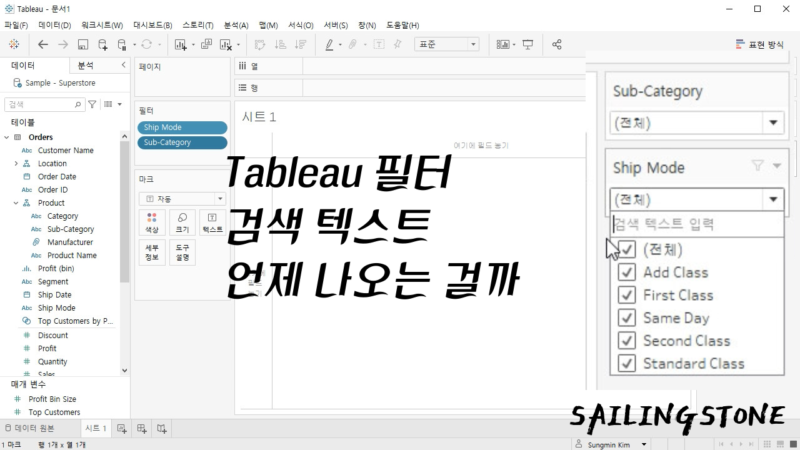800x450 pixels.
Task: Open the 파일(F) menu
Action: [16, 26]
